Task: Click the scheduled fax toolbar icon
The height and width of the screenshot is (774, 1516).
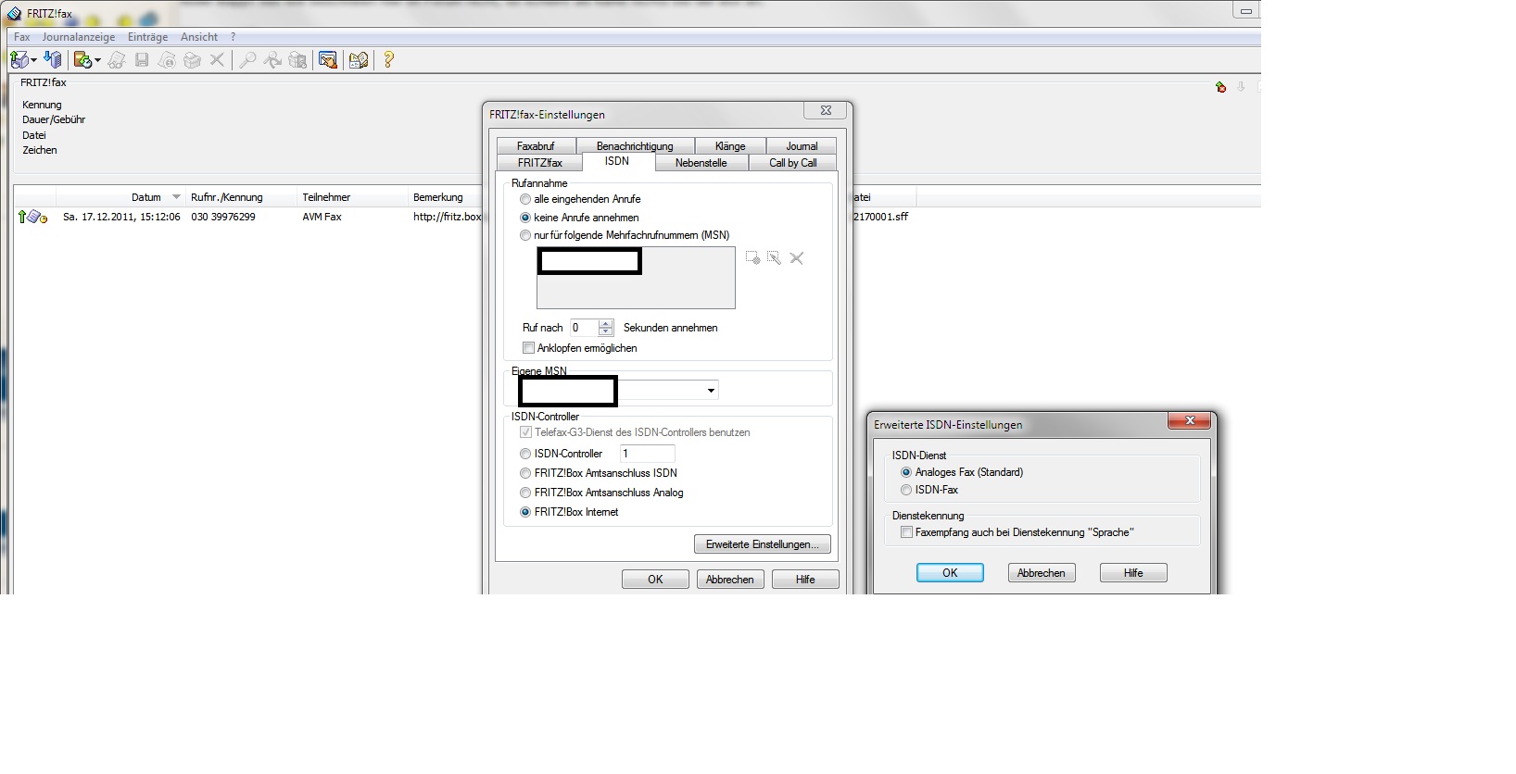Action: click(297, 60)
